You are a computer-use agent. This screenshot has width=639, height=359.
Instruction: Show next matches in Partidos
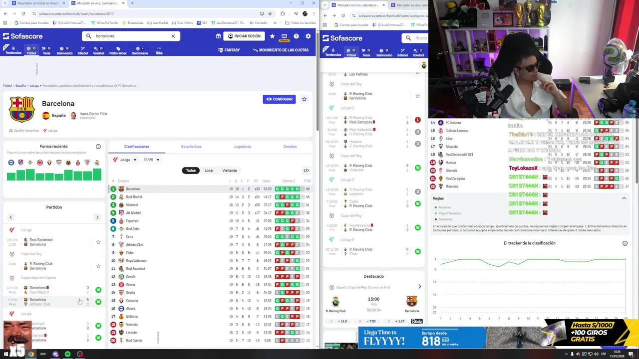97,217
